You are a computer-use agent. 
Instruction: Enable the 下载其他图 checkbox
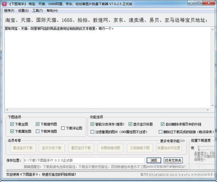coord(38,131)
